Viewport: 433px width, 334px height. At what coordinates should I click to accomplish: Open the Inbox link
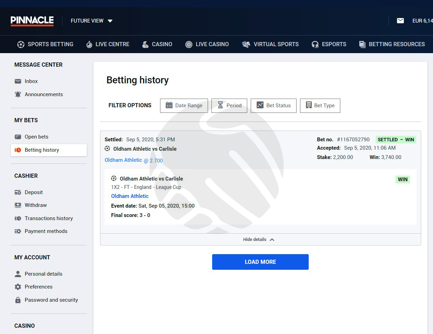(x=31, y=81)
